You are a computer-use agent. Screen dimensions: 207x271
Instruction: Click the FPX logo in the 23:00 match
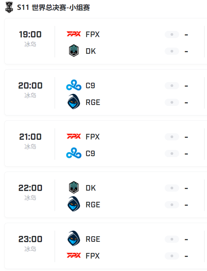click(x=73, y=256)
